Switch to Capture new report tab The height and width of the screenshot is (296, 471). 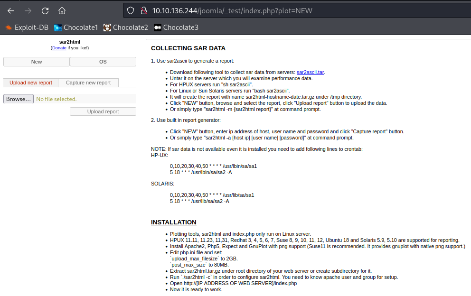88,83
